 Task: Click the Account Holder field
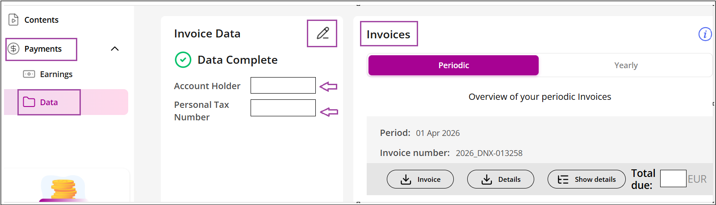coord(283,85)
